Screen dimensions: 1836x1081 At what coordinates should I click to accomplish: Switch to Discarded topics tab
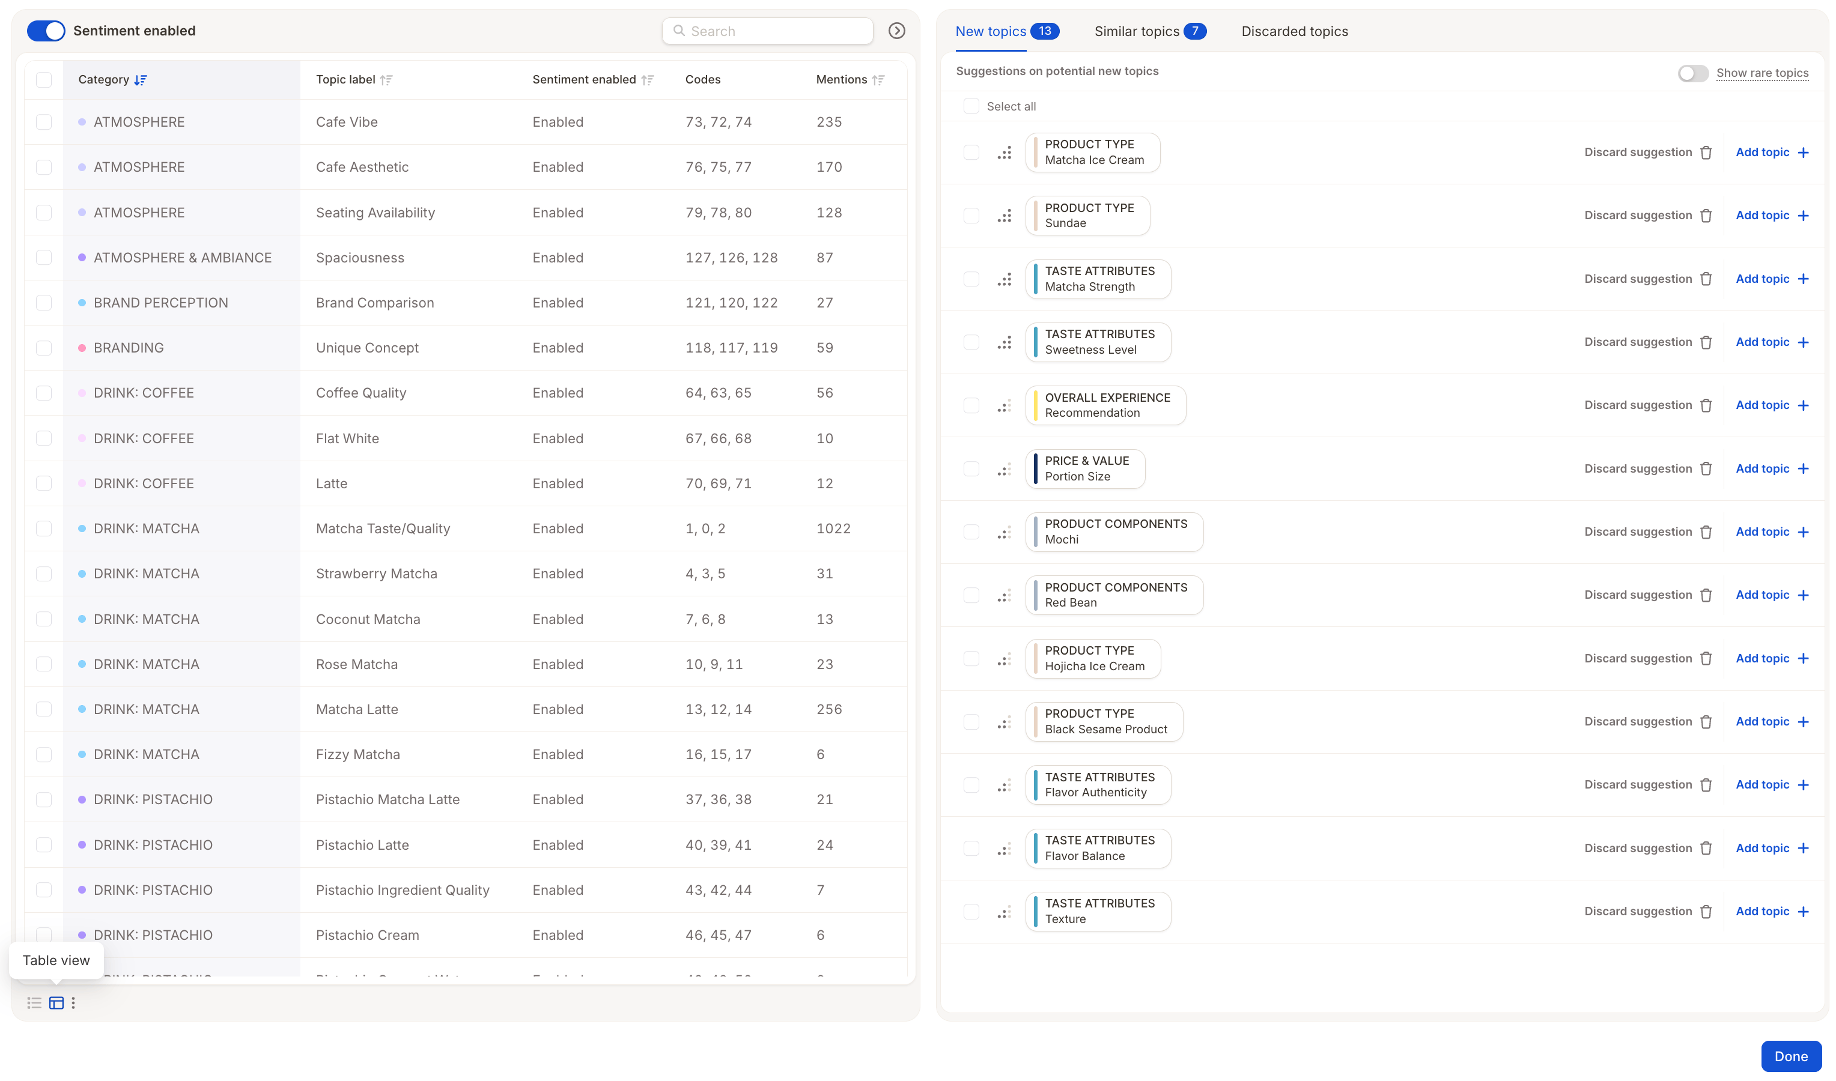1294,31
